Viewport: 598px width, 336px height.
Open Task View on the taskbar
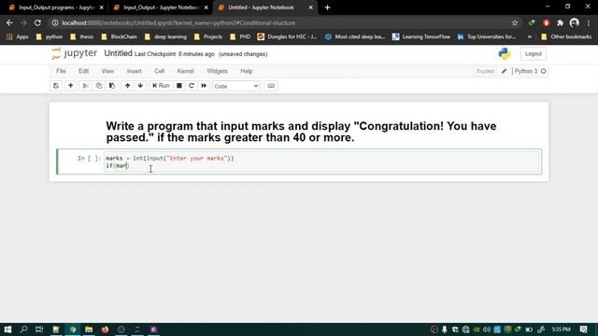click(39, 329)
